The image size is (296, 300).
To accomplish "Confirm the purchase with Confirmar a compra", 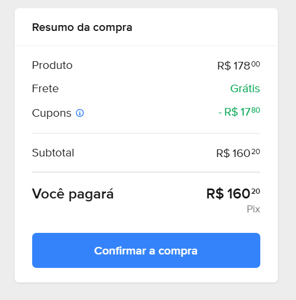I will pos(146,250).
